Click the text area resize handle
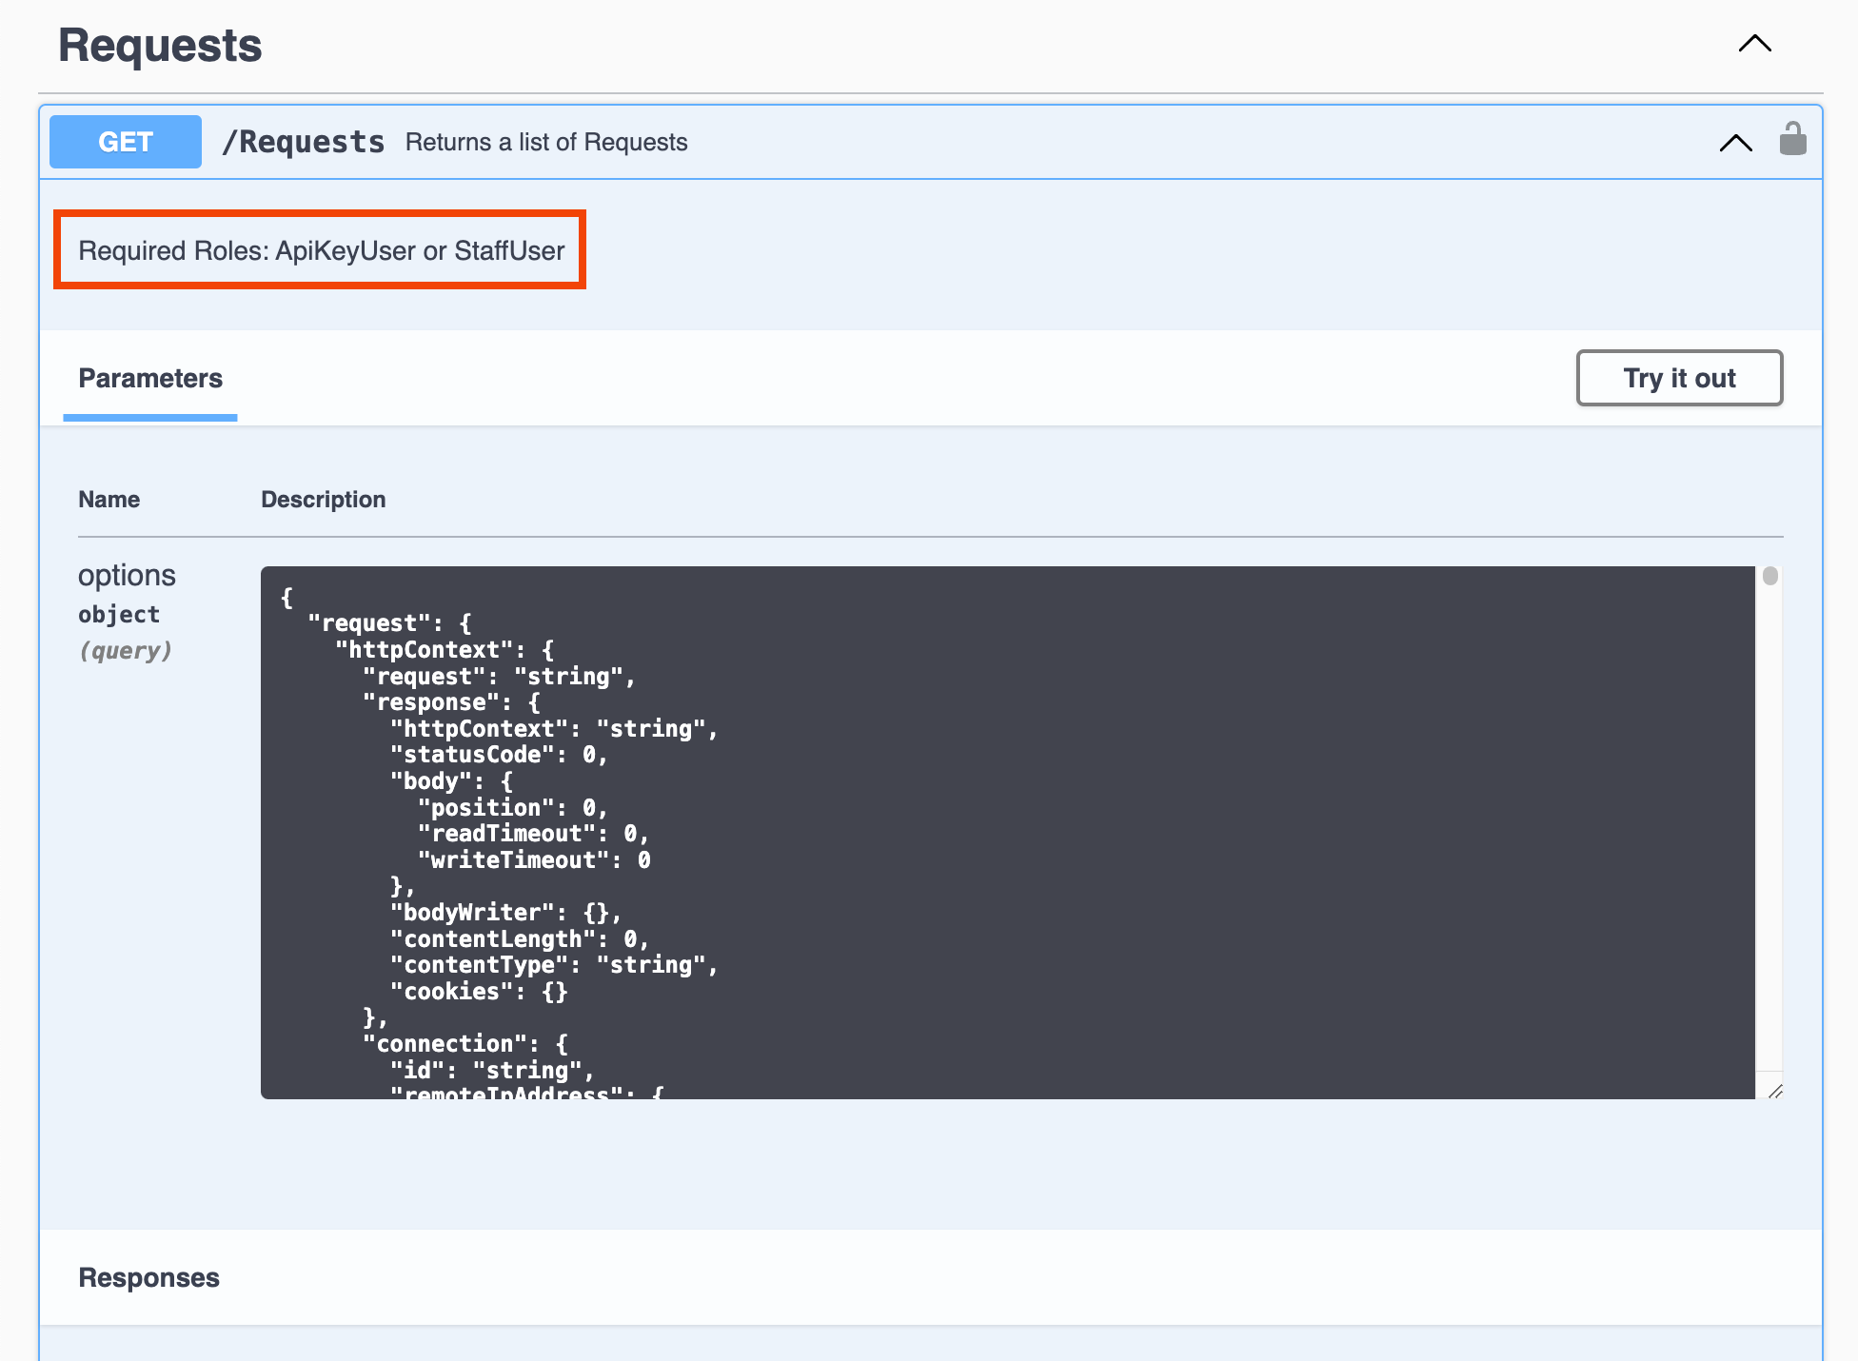Screen dimensions: 1858x1361 point(1774,1091)
